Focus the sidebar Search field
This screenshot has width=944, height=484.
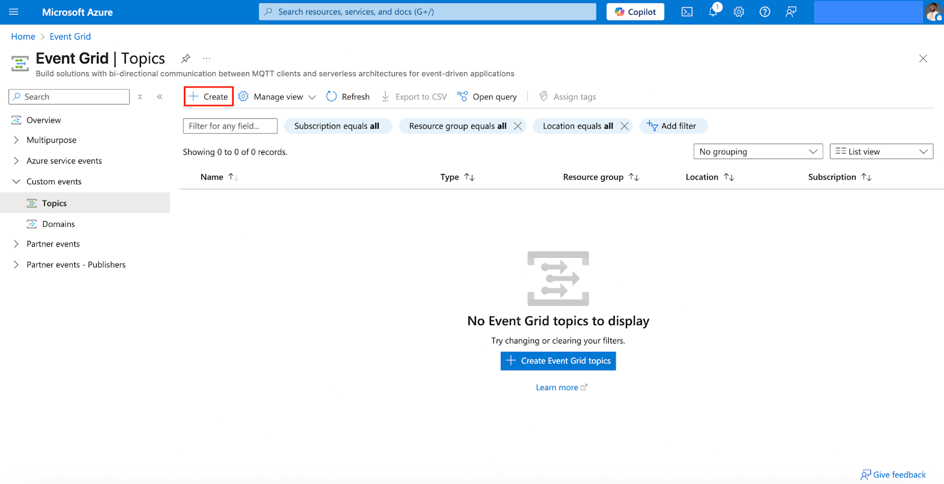69,97
